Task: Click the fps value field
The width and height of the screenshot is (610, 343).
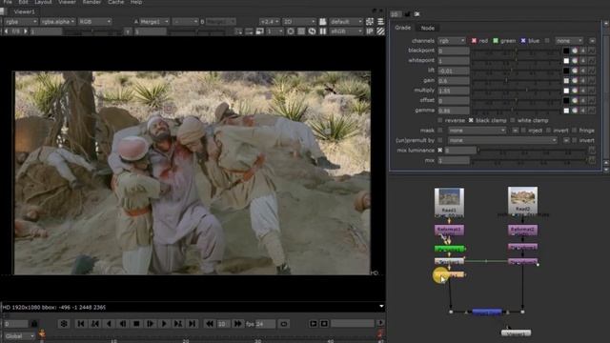Action: point(265,324)
